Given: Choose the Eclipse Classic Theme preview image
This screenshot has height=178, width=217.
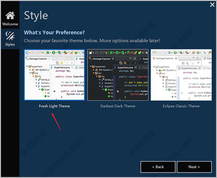Looking at the screenshot, I should [x=181, y=75].
